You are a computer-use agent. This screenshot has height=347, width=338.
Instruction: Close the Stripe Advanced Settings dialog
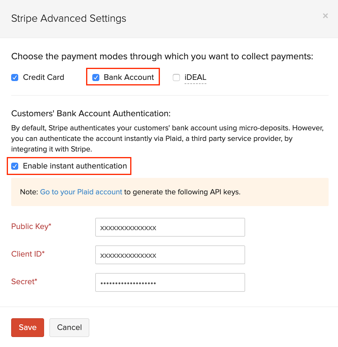(x=325, y=16)
